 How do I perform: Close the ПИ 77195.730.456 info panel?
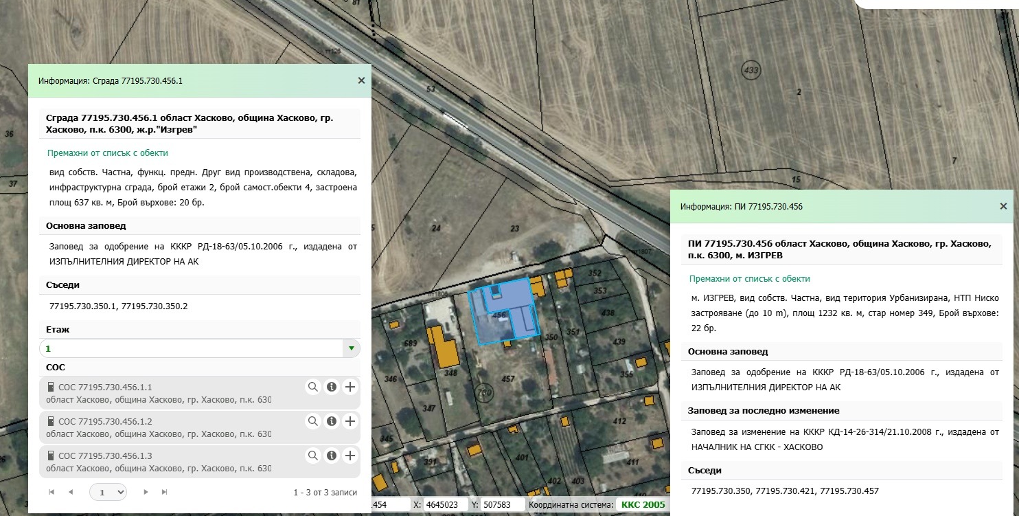point(1003,206)
